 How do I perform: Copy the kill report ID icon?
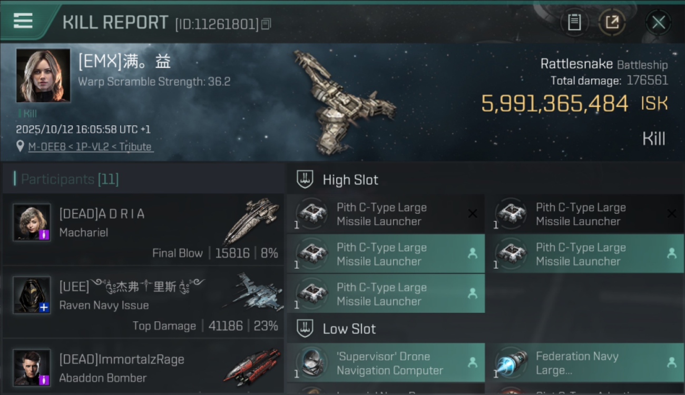pyautogui.click(x=266, y=24)
